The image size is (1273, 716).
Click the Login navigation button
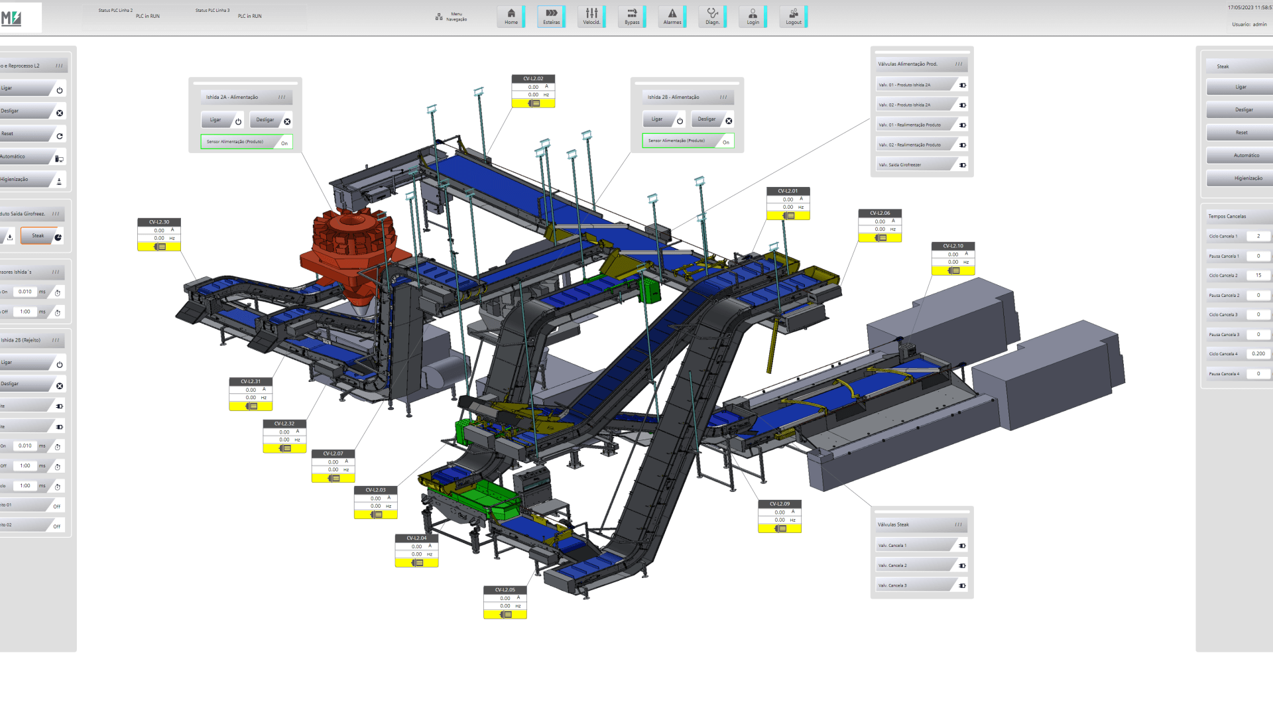tap(753, 17)
